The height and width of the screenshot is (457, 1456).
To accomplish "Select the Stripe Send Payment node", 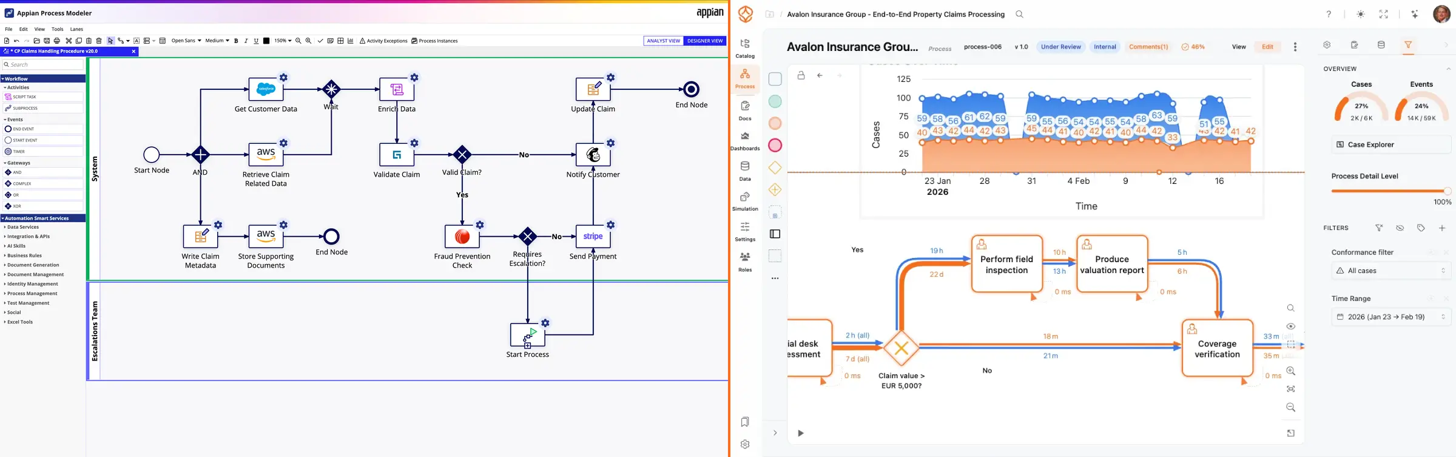I will (x=593, y=237).
